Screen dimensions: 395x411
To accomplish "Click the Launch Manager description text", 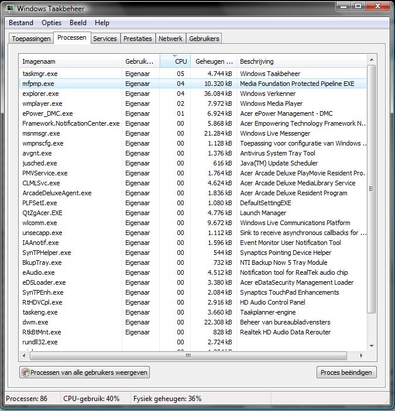I will [x=263, y=213].
